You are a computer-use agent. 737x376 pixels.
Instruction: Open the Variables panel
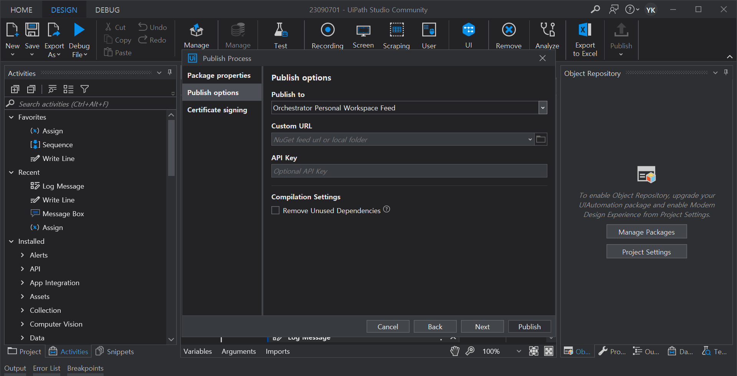(198, 351)
